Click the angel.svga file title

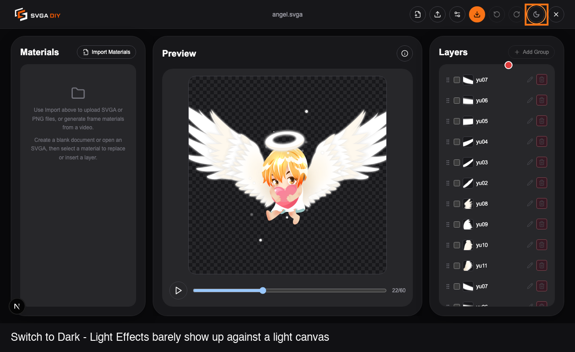[287, 14]
